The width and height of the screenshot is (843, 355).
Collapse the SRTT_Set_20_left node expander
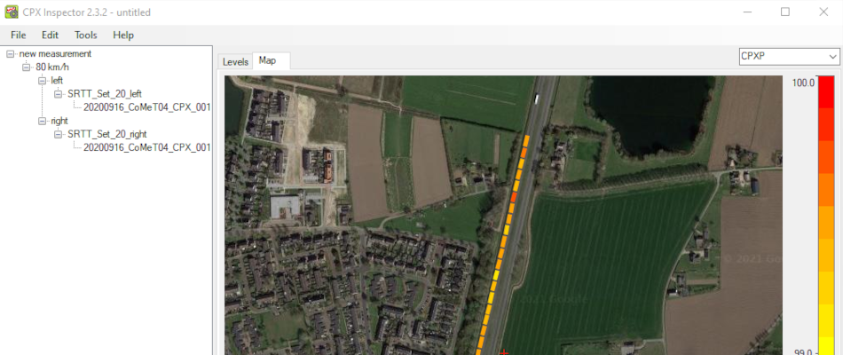pos(59,94)
